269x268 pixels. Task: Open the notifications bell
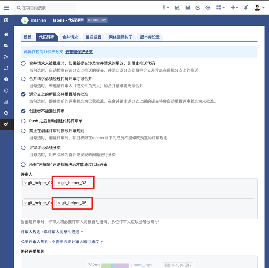(x=246, y=8)
